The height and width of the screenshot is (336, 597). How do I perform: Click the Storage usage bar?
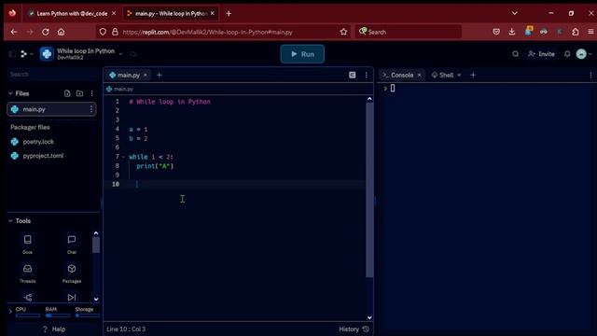87,315
